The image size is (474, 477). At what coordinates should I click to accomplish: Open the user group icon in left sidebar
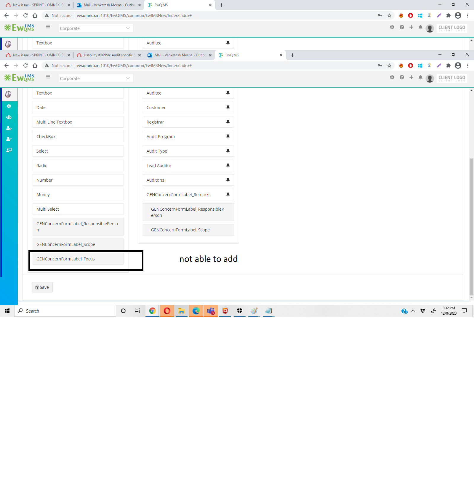pos(9,117)
